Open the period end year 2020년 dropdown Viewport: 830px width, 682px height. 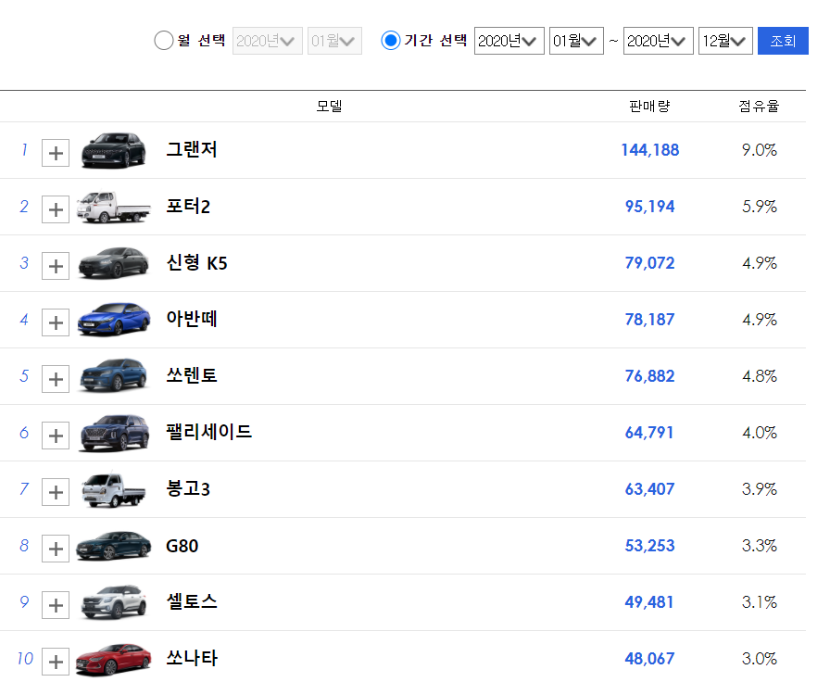(659, 41)
